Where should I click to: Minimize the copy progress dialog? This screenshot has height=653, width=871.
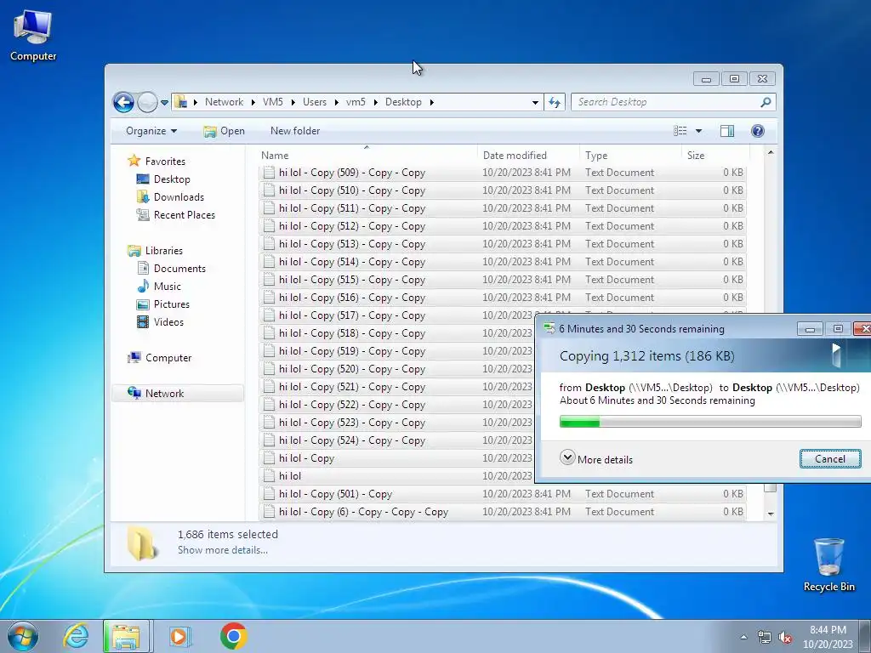click(x=810, y=329)
